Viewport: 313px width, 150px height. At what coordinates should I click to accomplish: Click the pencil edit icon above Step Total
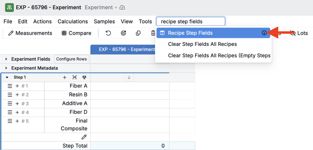[x=84, y=137]
